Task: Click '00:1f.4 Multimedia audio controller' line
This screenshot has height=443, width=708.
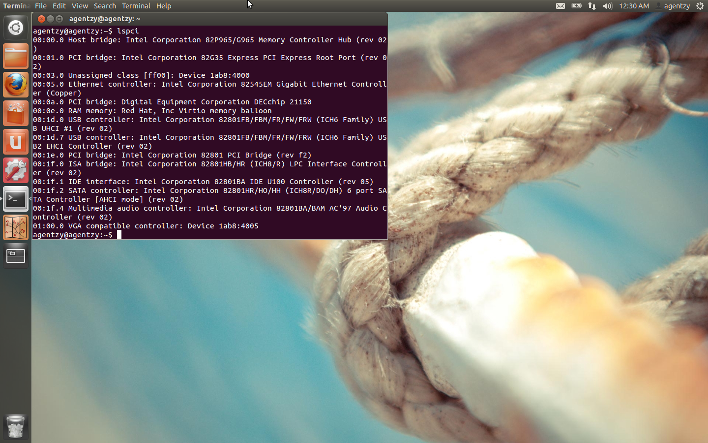Action: [x=210, y=213]
